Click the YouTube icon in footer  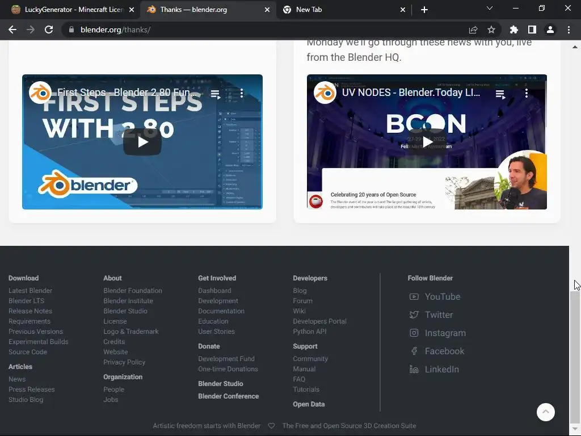click(x=414, y=296)
